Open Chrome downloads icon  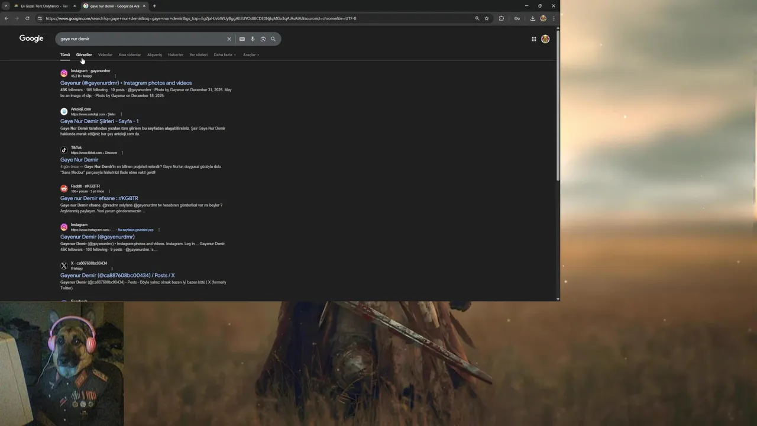pyautogui.click(x=532, y=18)
